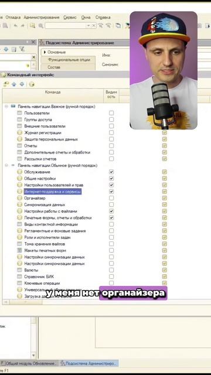Select Настройки пользователей и прав row
This screenshot has height=375, width=211.
coord(53,185)
